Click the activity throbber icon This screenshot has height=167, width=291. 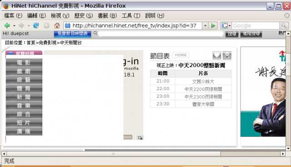point(287,15)
